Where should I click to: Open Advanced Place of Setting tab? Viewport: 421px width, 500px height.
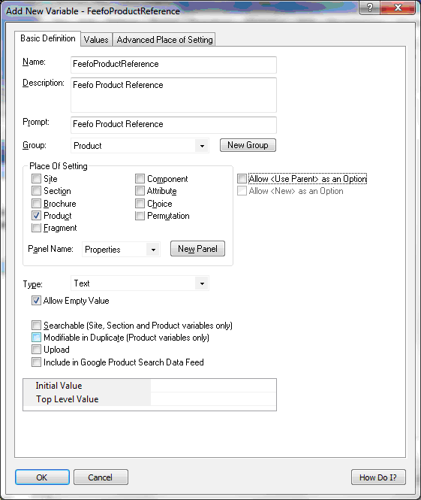(164, 40)
